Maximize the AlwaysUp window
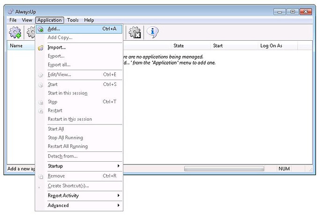Screen dimensions: 323x222 [293, 12]
